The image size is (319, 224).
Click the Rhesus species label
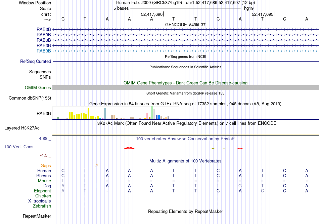point(44,176)
